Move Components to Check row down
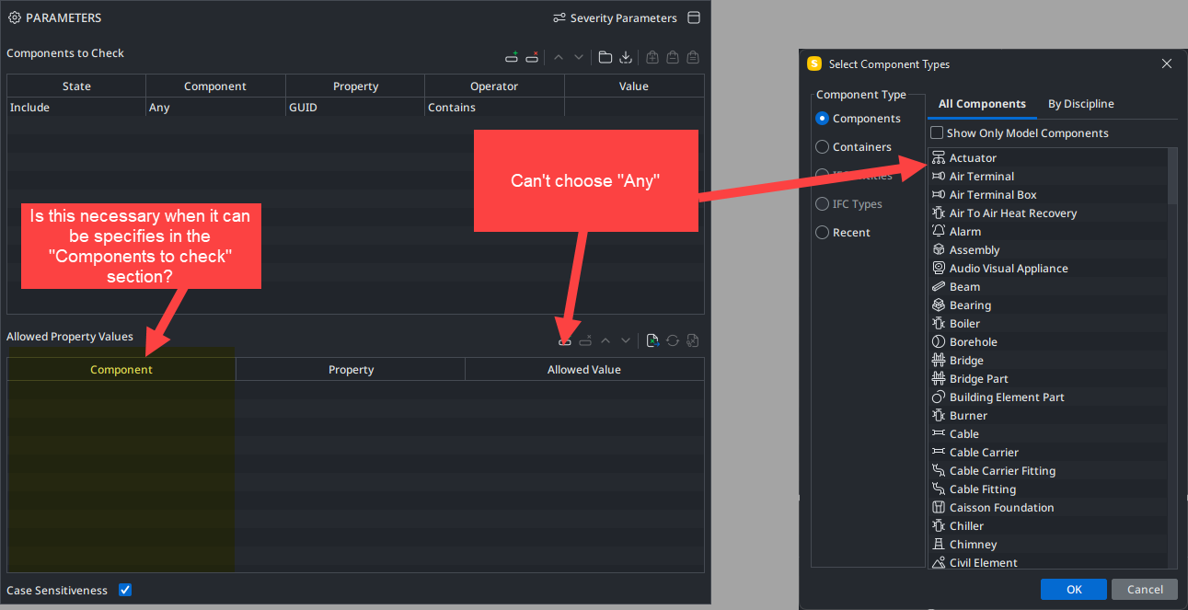This screenshot has height=610, width=1188. click(579, 57)
